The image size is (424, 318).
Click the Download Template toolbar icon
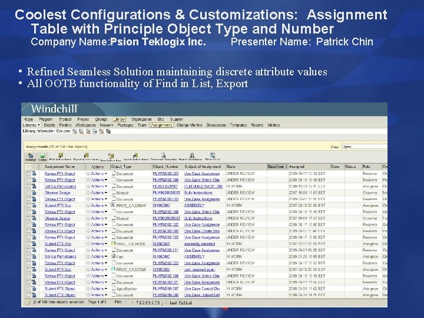[x=163, y=155]
